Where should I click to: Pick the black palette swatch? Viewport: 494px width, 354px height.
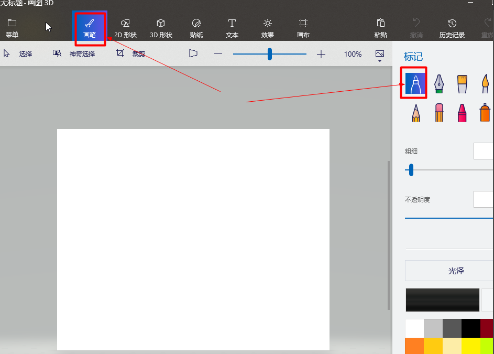click(471, 328)
